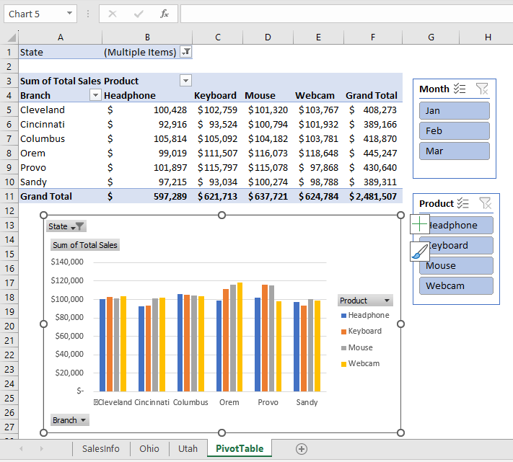
Task: Click the select-all corner of the grid
Action: (x=9, y=37)
